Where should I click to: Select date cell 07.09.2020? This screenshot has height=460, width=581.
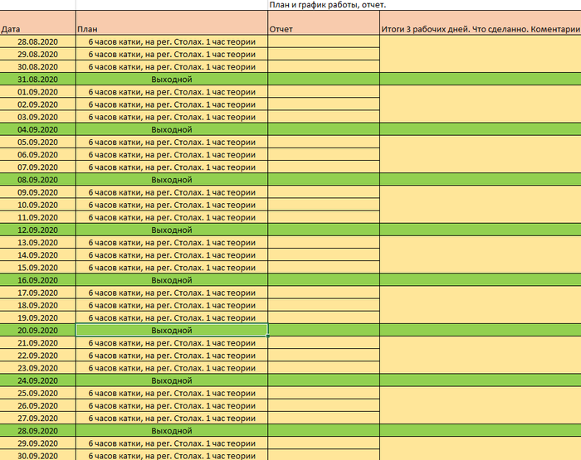(x=38, y=167)
